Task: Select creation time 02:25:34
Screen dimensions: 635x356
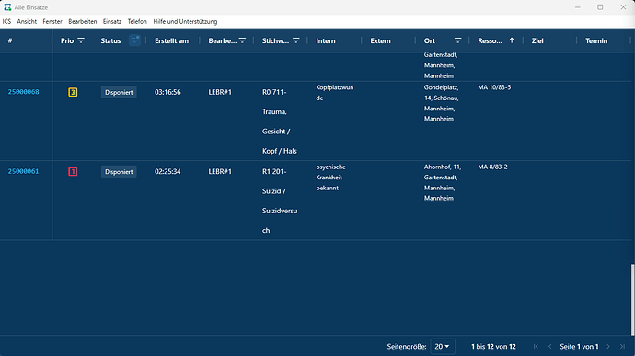Action: 167,172
